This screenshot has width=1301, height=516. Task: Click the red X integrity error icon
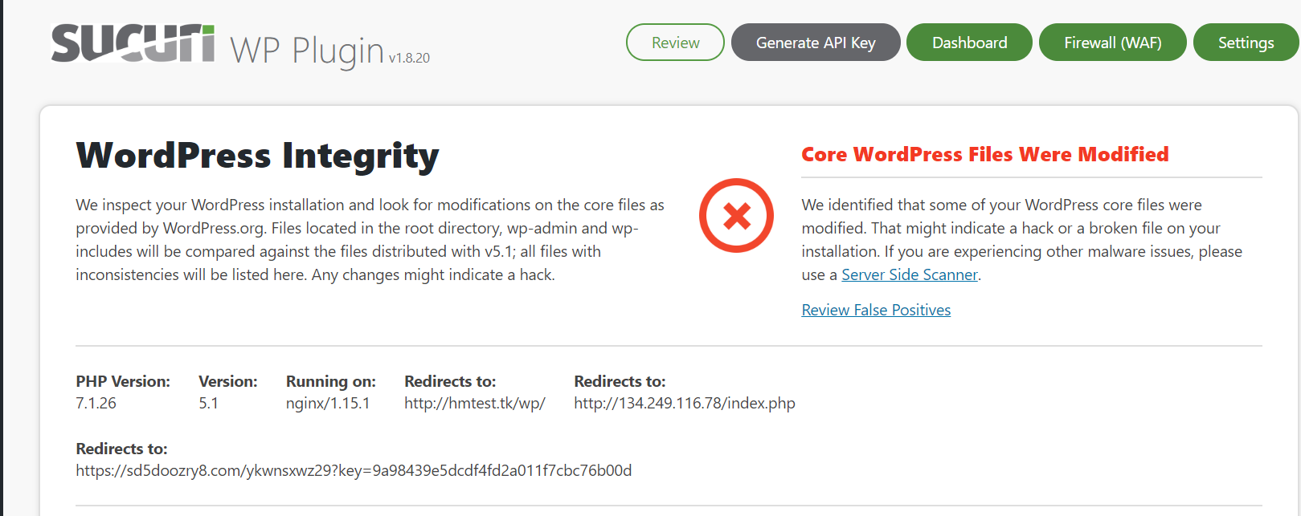736,216
